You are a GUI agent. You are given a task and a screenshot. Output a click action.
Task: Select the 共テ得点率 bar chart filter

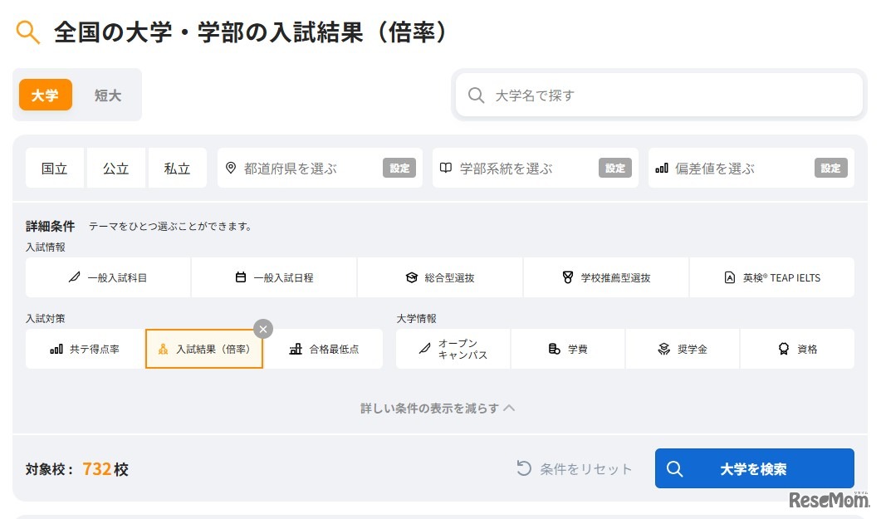pyautogui.click(x=82, y=349)
